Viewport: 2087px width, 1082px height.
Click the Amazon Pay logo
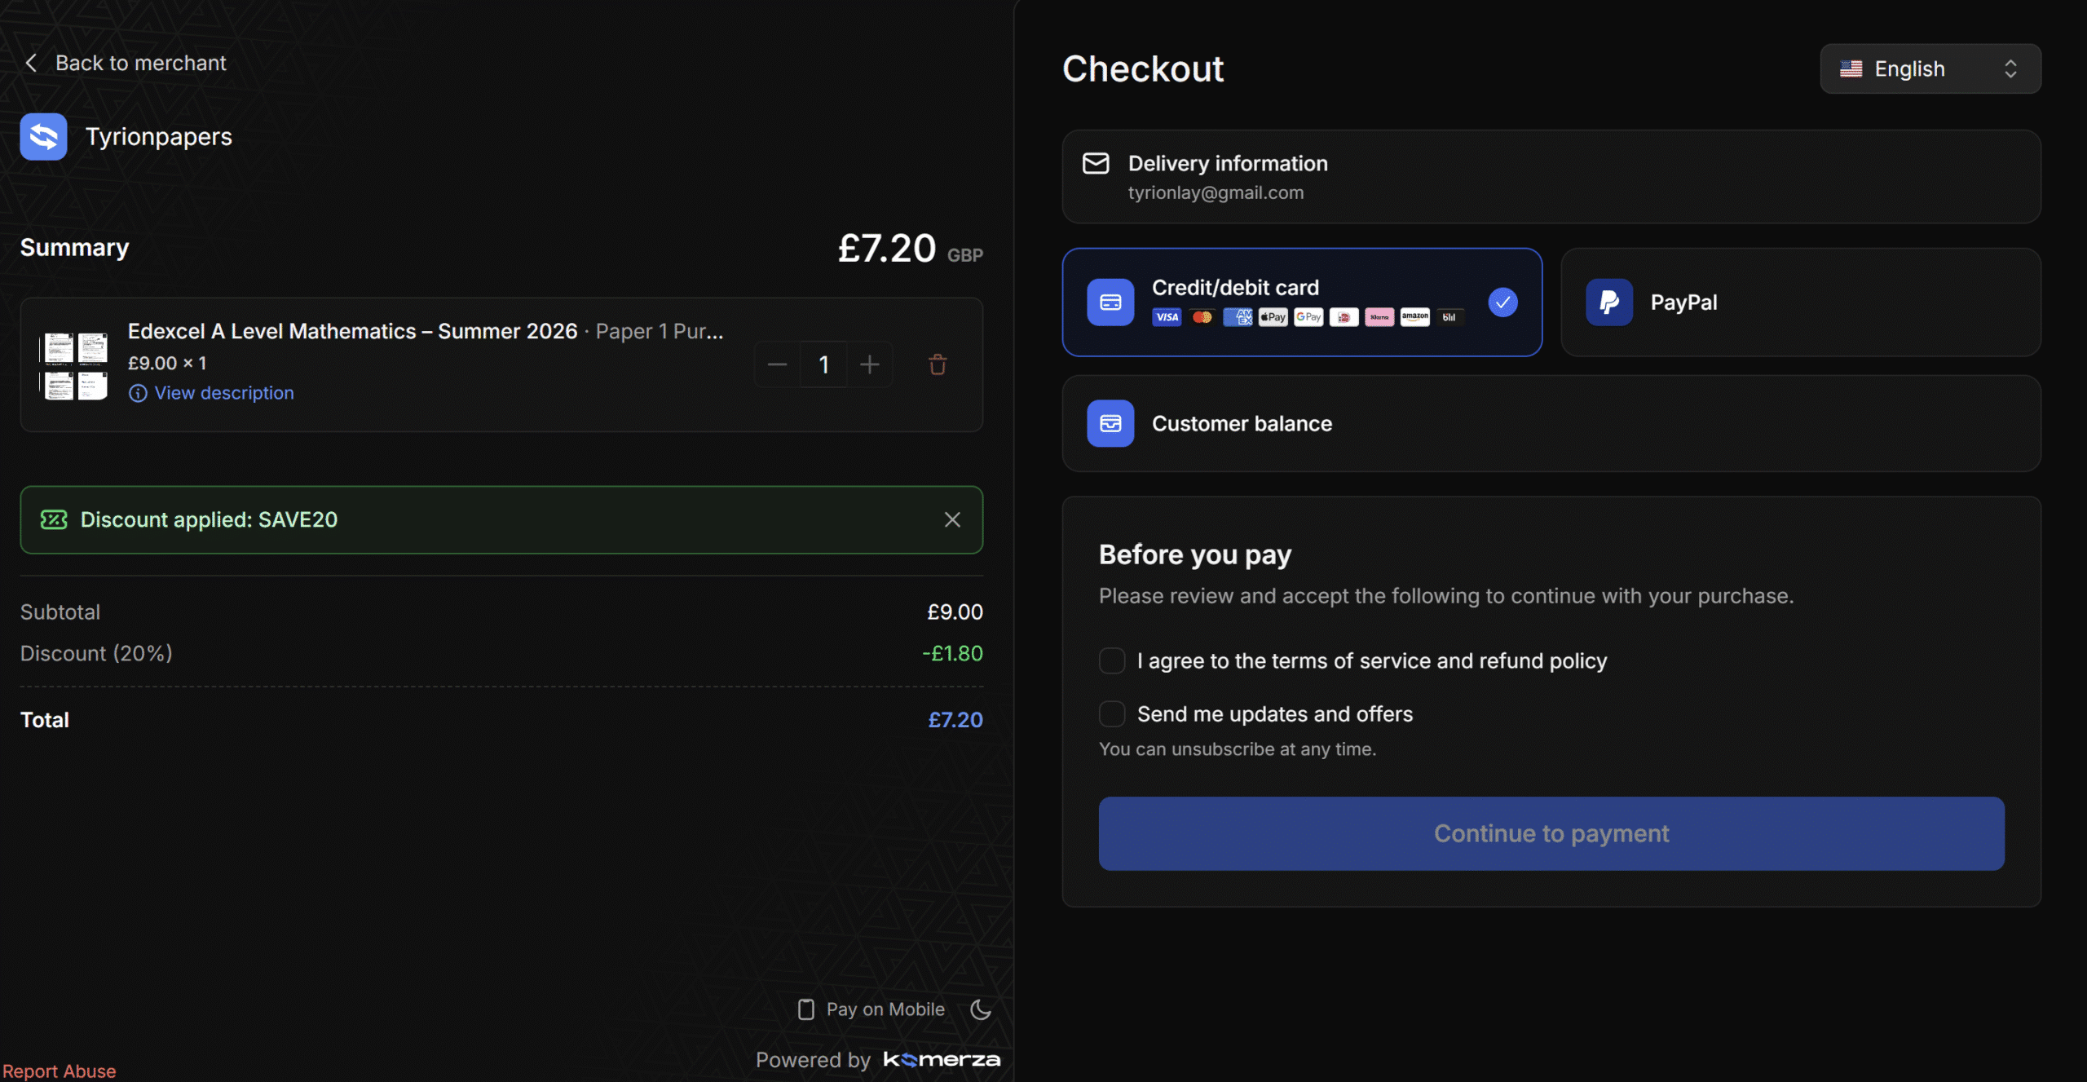(1415, 317)
